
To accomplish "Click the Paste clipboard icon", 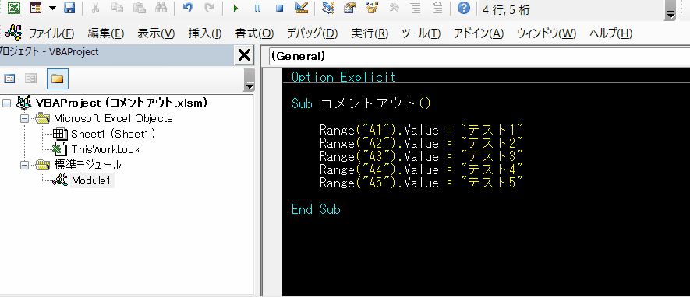I will pyautogui.click(x=139, y=8).
